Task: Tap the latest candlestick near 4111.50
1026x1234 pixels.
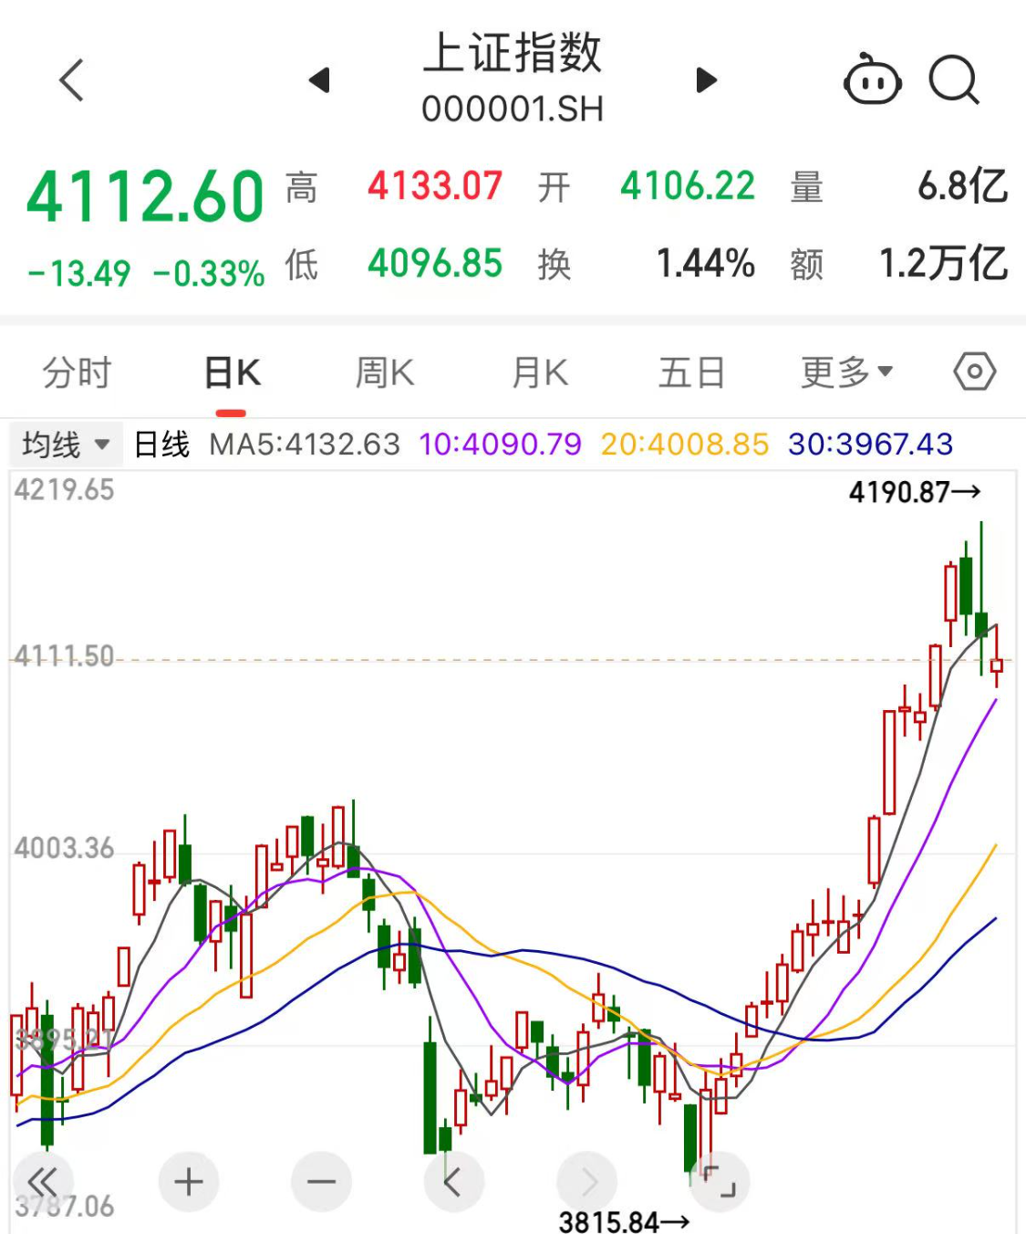Action: (996, 664)
